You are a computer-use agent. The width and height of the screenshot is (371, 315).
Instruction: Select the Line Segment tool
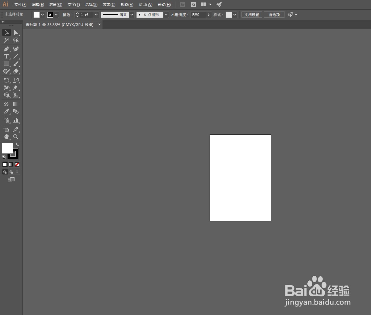(16, 56)
